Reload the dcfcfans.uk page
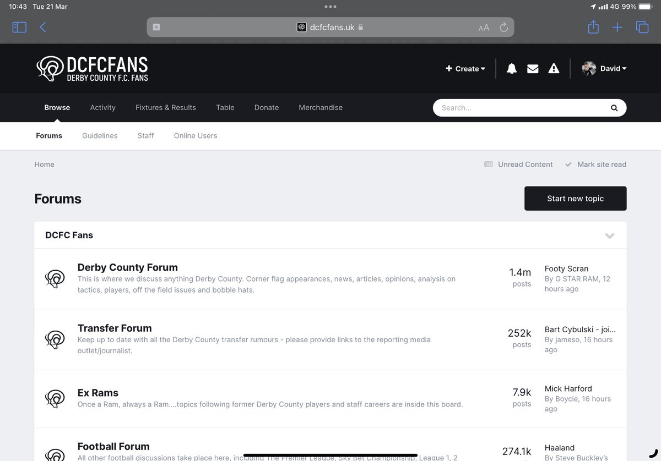The image size is (661, 461). (503, 27)
